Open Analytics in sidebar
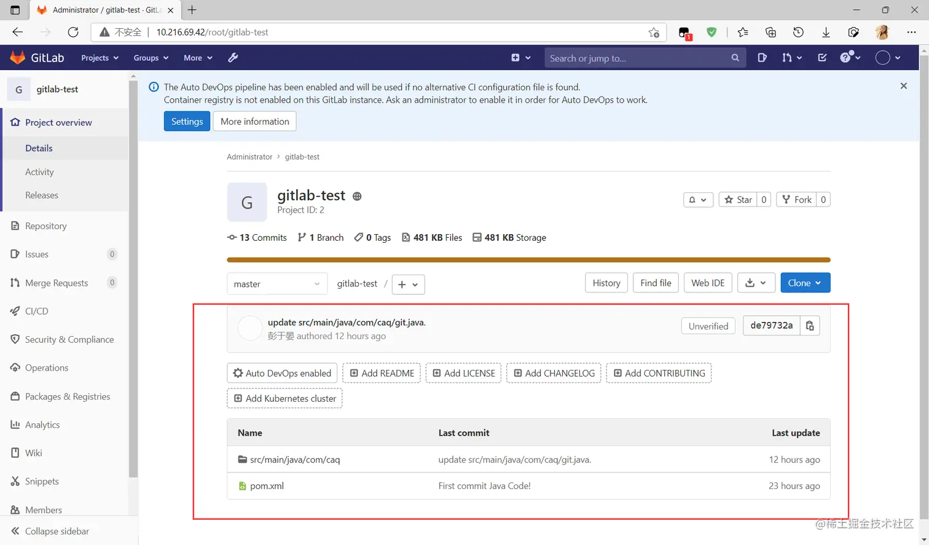 pyautogui.click(x=42, y=425)
